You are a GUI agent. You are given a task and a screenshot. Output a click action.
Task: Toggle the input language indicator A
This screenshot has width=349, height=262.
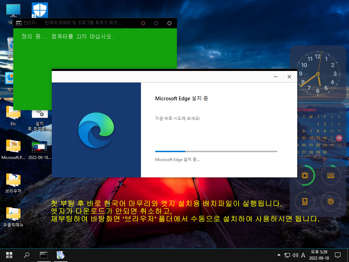click(x=303, y=255)
